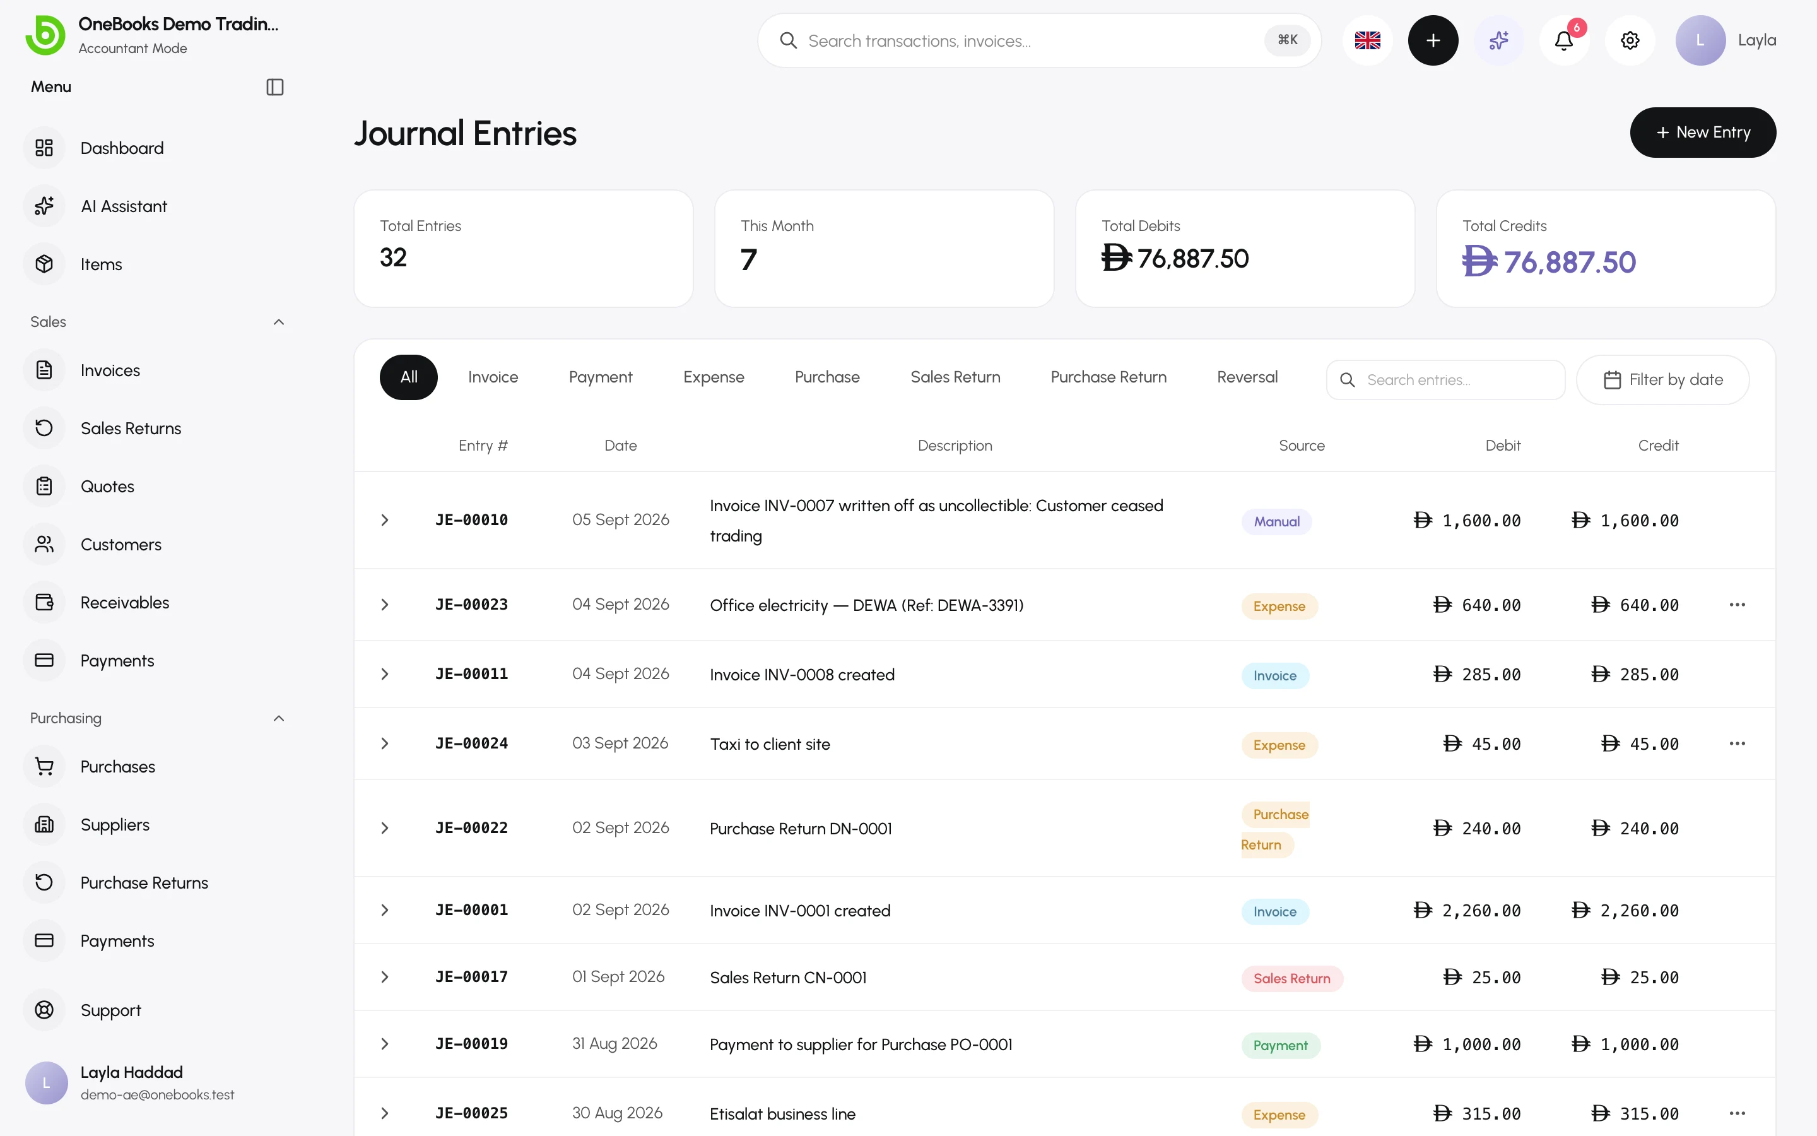The image size is (1817, 1136).
Task: Expand journal entry JE-00024
Action: pyautogui.click(x=384, y=744)
